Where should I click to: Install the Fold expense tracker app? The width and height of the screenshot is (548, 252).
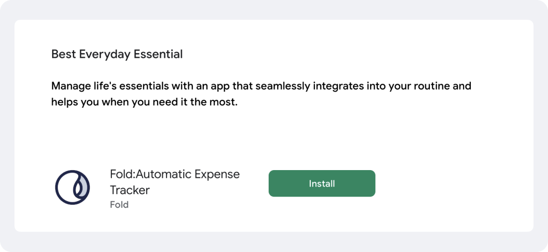point(322,183)
